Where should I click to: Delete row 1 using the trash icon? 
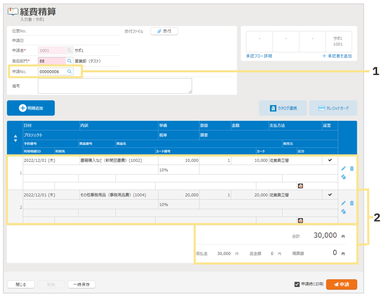click(x=352, y=169)
